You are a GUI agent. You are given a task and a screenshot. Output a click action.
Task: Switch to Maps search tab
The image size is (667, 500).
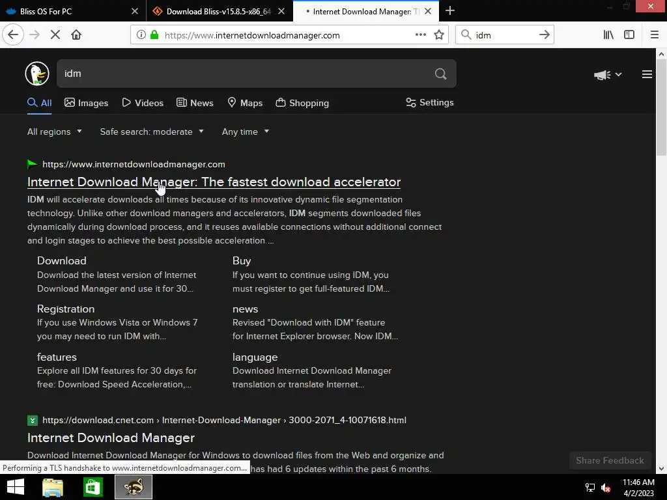pyautogui.click(x=245, y=103)
